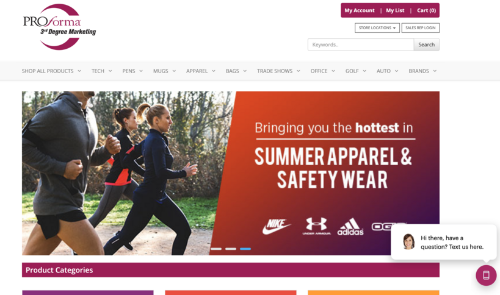Viewport: 500px width, 295px height.
Task: Open My Account link
Action: click(360, 10)
